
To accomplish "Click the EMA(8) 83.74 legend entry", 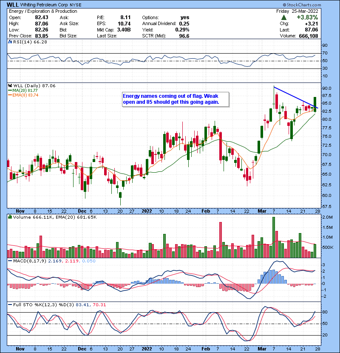I will 23,95.
